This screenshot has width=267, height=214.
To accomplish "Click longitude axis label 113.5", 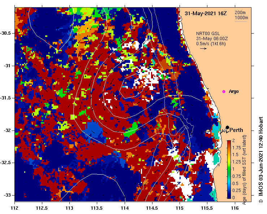I will click(97, 208).
